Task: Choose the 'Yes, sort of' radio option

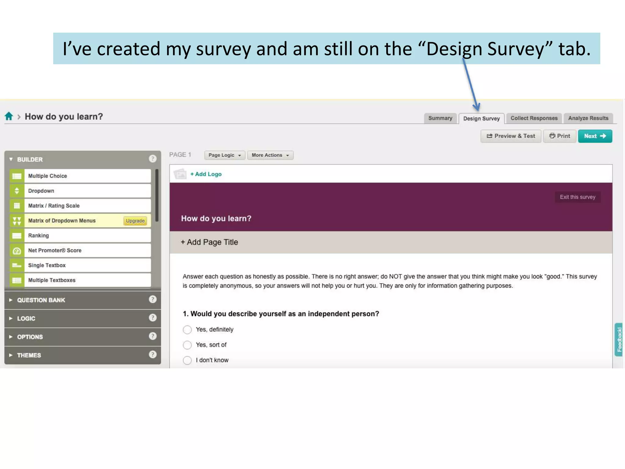Action: [x=187, y=345]
